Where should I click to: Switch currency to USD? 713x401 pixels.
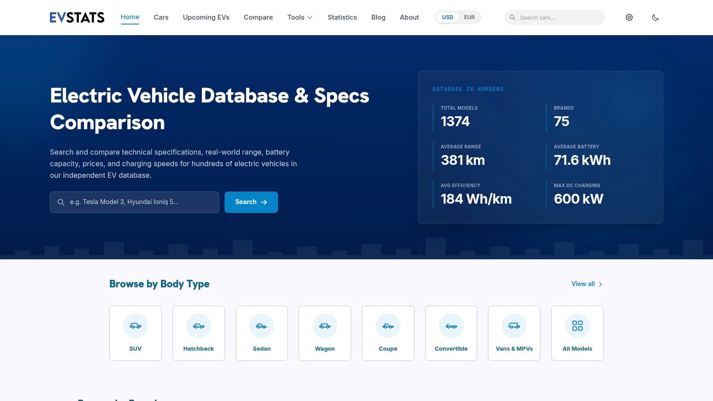[x=447, y=17]
